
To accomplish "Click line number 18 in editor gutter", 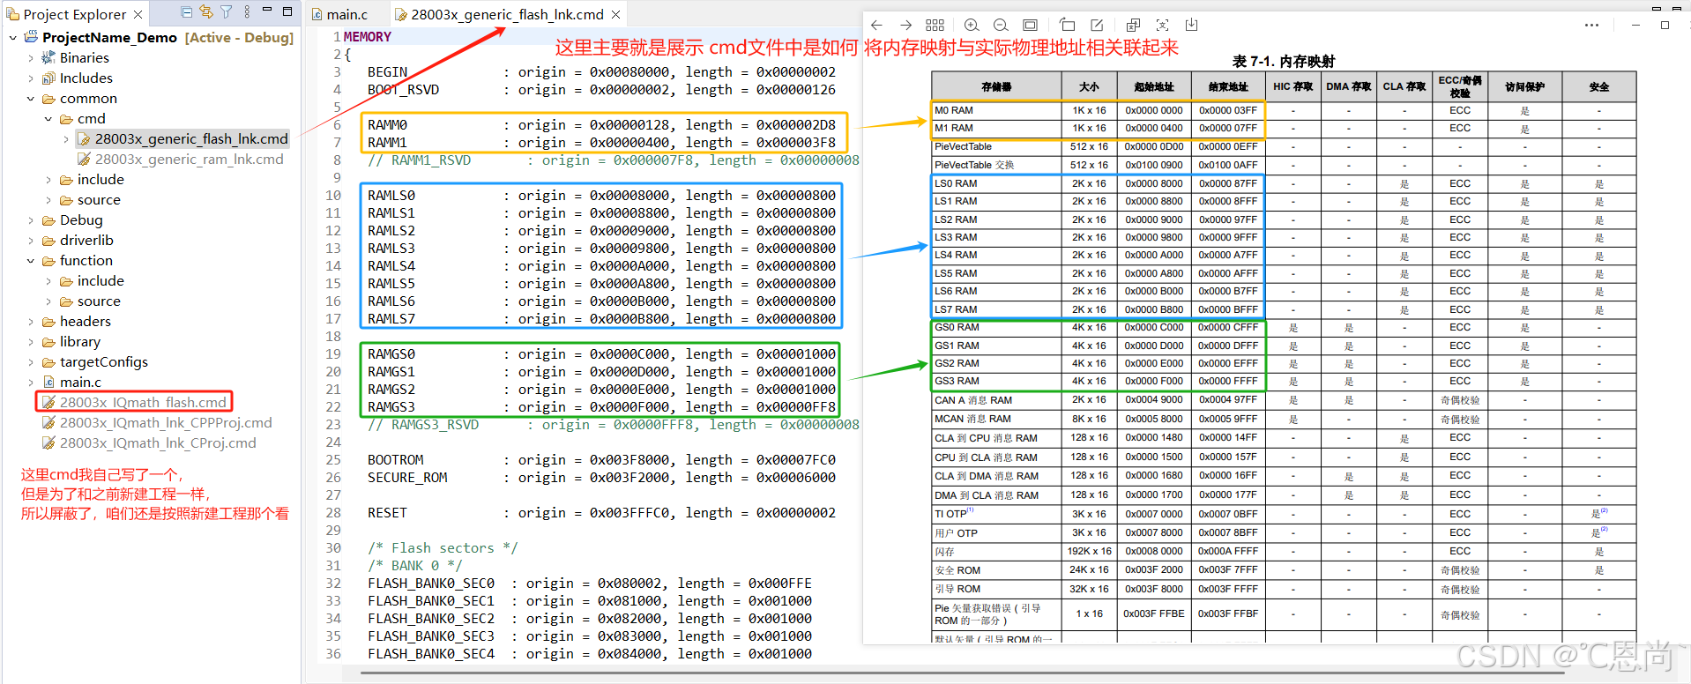I will tap(333, 337).
